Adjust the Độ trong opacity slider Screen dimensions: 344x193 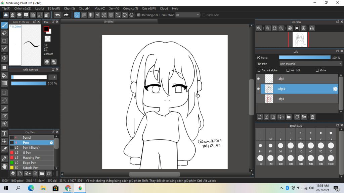(305, 57)
